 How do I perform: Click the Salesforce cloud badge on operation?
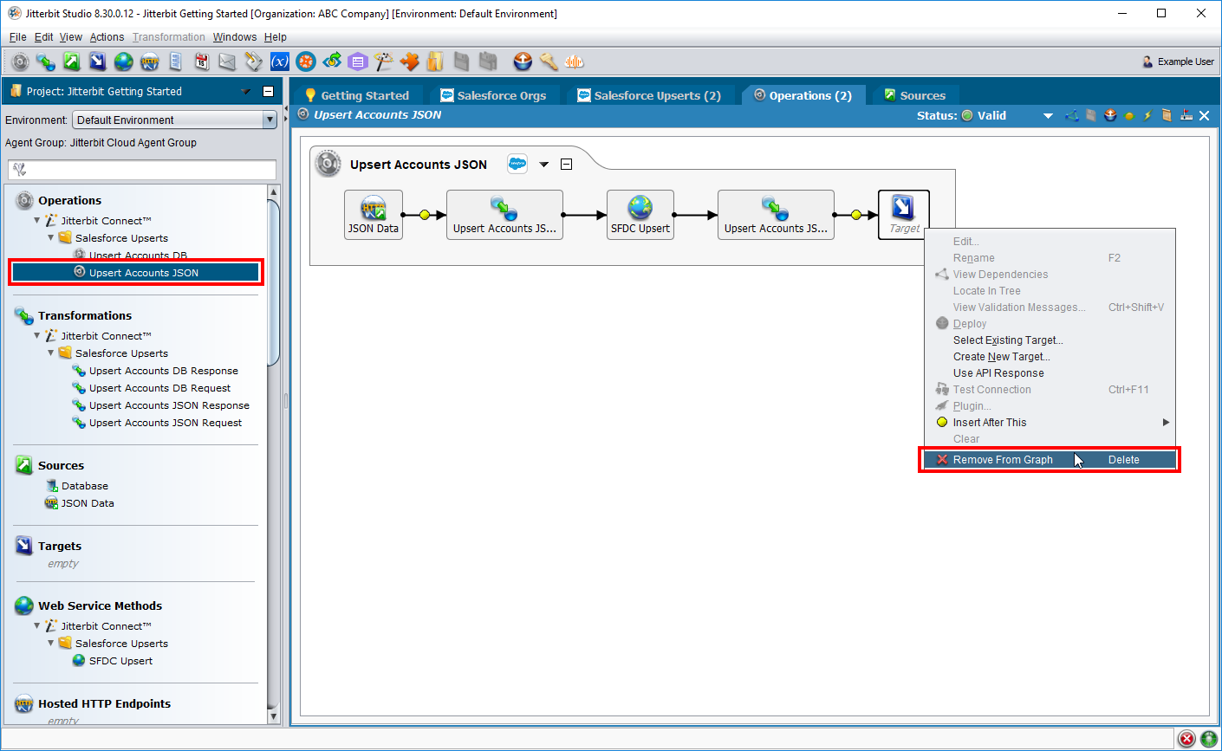[517, 164]
